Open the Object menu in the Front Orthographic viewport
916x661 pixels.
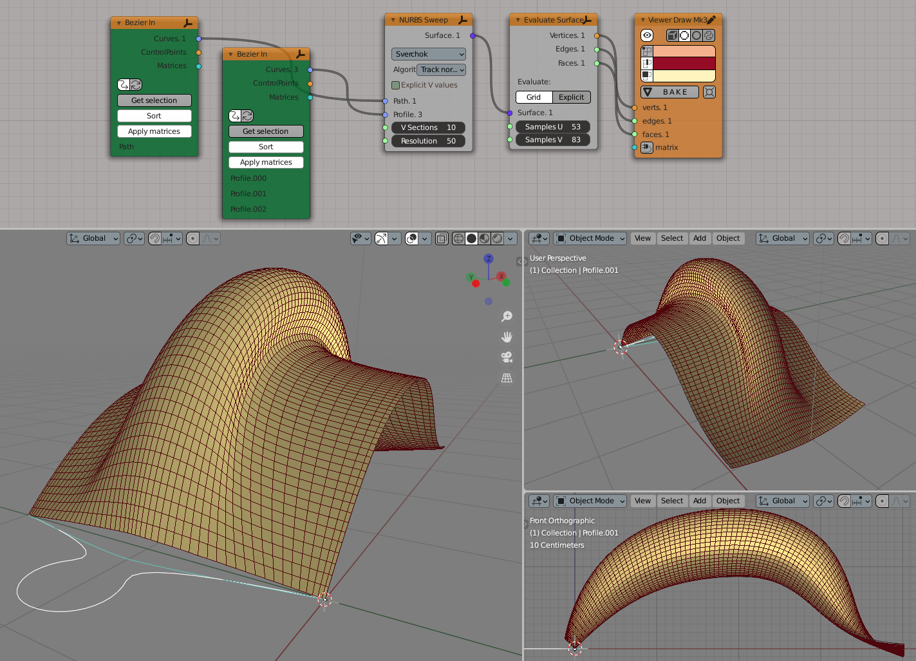pyautogui.click(x=728, y=501)
